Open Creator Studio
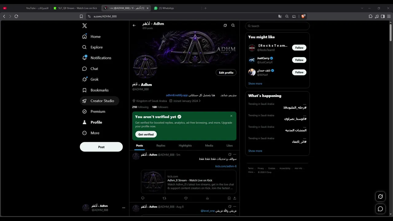Viewport: 393px width, 221px height. click(99, 101)
